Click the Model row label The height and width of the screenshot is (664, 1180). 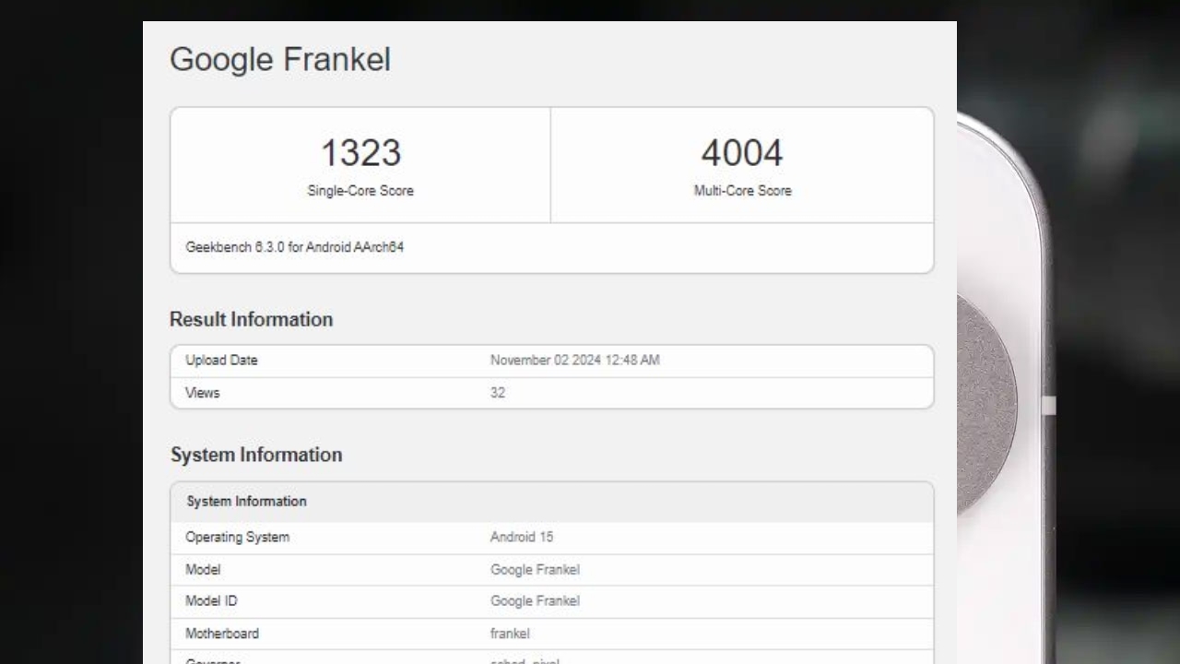point(203,570)
